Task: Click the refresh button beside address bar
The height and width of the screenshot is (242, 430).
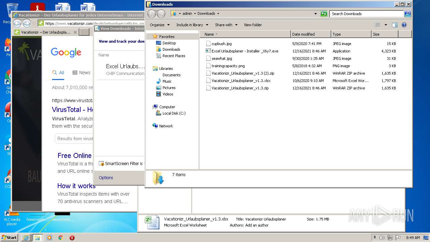Action: (324, 14)
